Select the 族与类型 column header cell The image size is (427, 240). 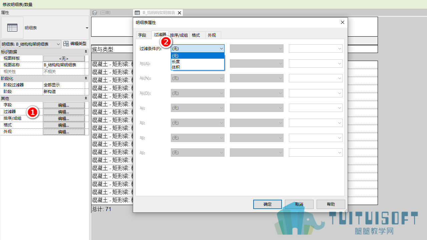pyautogui.click(x=112, y=49)
